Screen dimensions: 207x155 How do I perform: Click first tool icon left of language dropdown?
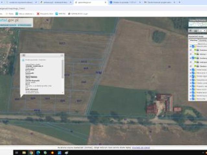tap(190, 31)
